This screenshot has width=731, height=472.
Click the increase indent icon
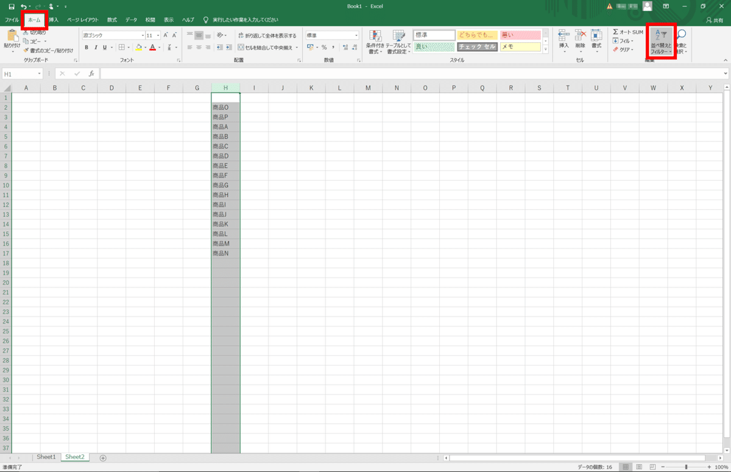(228, 47)
